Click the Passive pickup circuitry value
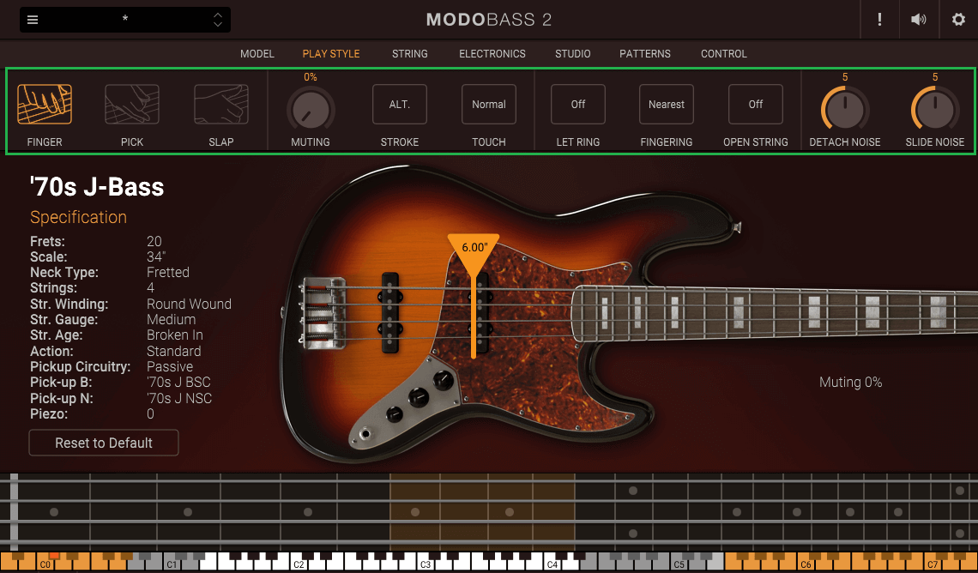Image resolution: width=978 pixels, height=573 pixels. click(170, 366)
